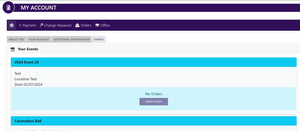Switch to the About You tab
Image resolution: width=300 pixels, height=131 pixels.
(16, 39)
